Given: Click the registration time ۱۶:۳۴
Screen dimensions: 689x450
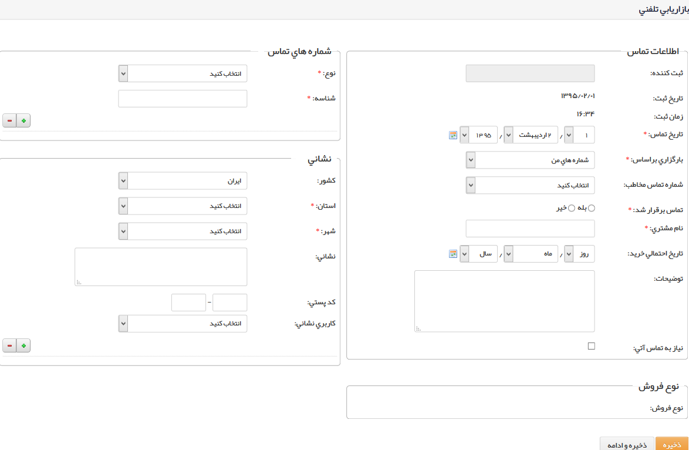Looking at the screenshot, I should click(586, 115).
